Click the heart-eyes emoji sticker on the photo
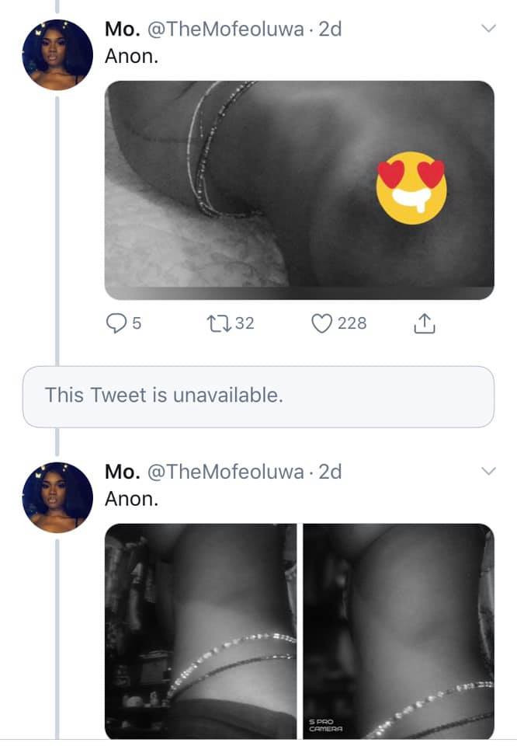The image size is (517, 746). [x=410, y=186]
